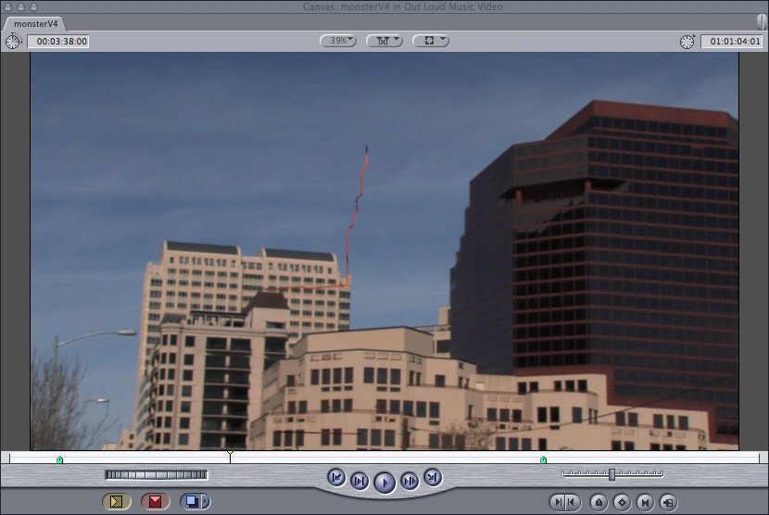This screenshot has width=769, height=515.
Task: Jump to the next edit point
Action: (432, 478)
